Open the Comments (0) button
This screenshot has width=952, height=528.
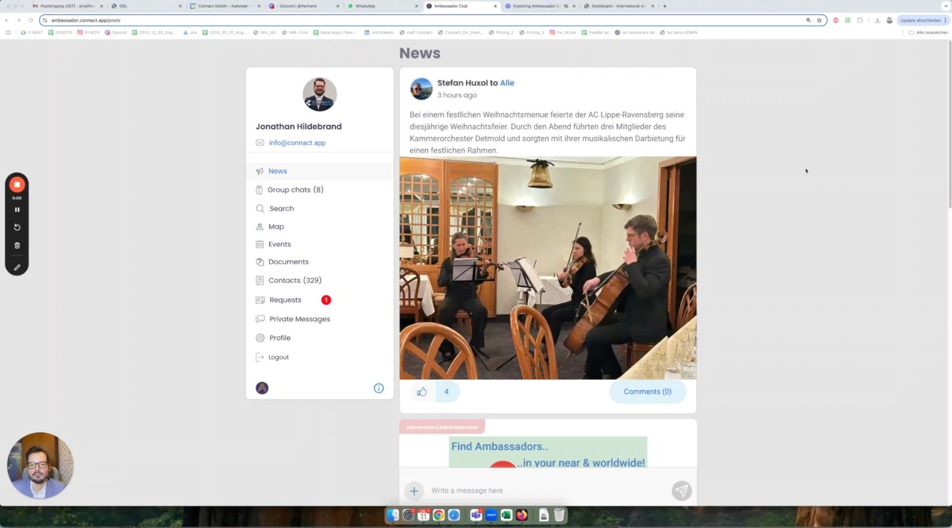[x=647, y=392]
